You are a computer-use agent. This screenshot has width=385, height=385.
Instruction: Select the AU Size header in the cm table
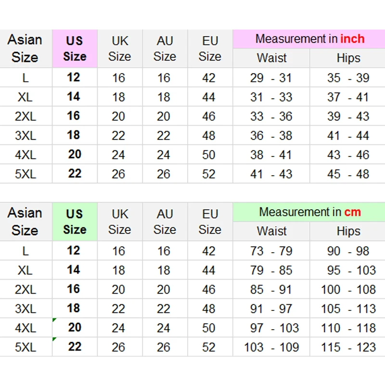165,222
